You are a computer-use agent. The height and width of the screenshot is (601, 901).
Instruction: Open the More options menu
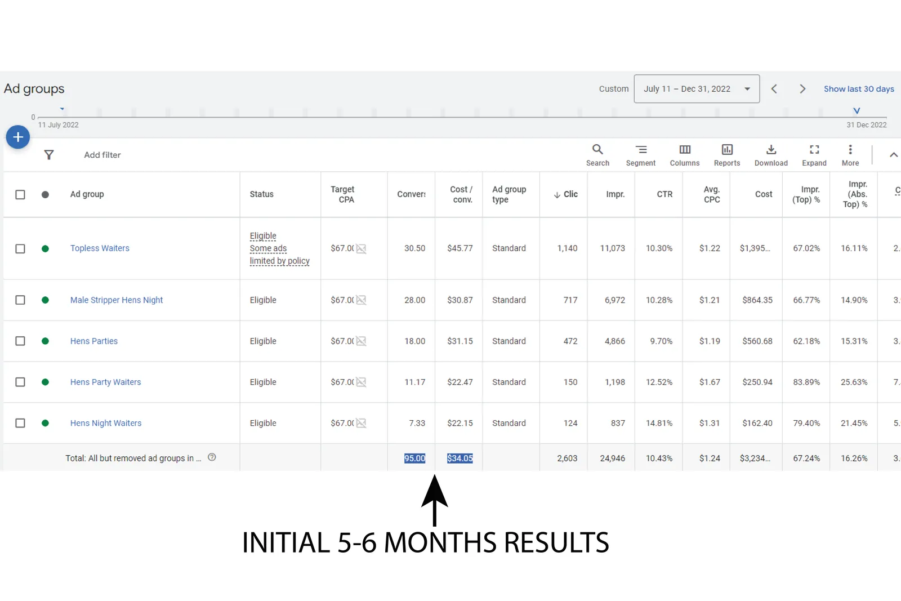[x=850, y=155]
